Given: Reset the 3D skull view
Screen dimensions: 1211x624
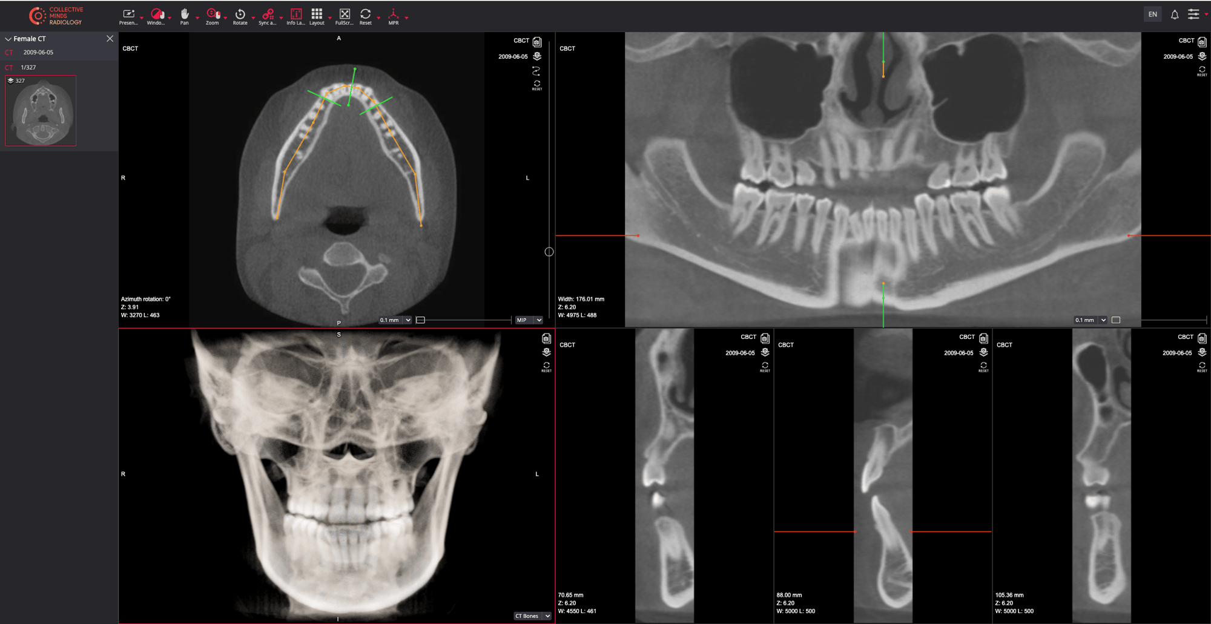Looking at the screenshot, I should pos(546,367).
